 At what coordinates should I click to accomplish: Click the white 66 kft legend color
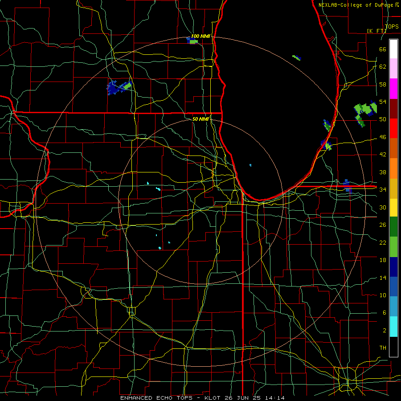tap(393, 49)
